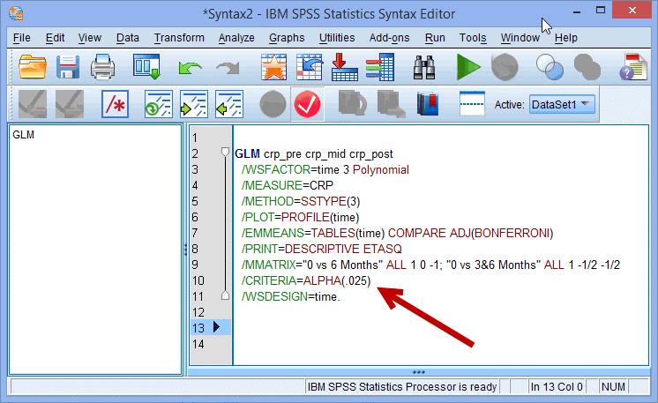The height and width of the screenshot is (403, 658).
Task: Open the Utilities menu
Action: [x=337, y=38]
